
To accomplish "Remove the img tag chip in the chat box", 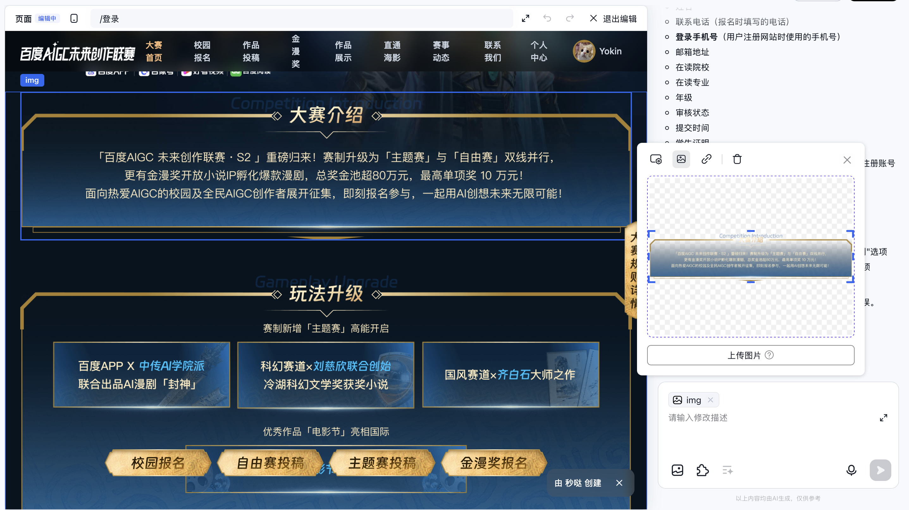I will (711, 400).
